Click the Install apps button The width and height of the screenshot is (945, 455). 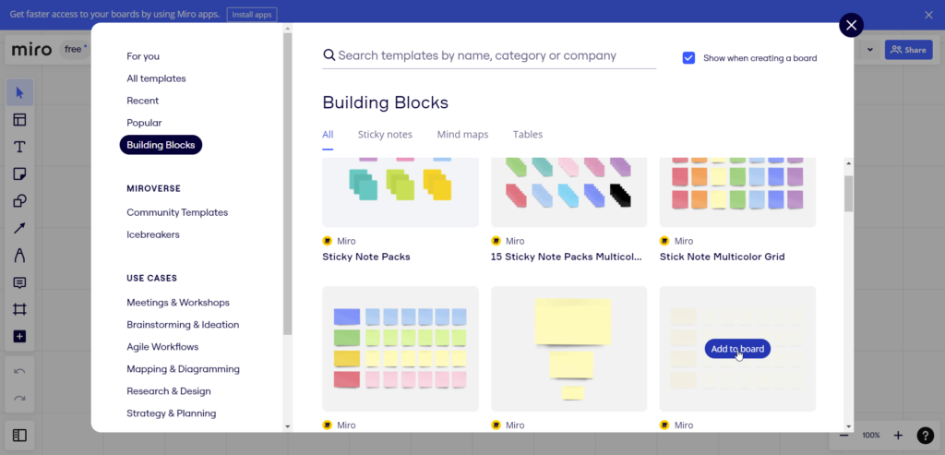pyautogui.click(x=251, y=15)
